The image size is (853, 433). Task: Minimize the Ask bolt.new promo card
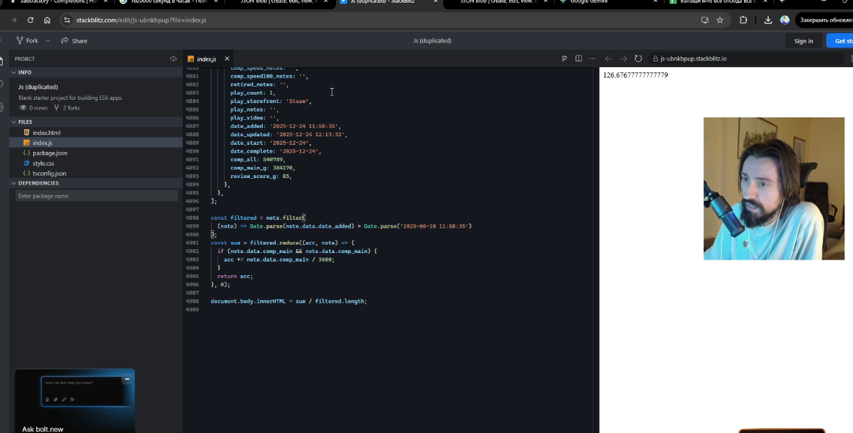point(127,379)
